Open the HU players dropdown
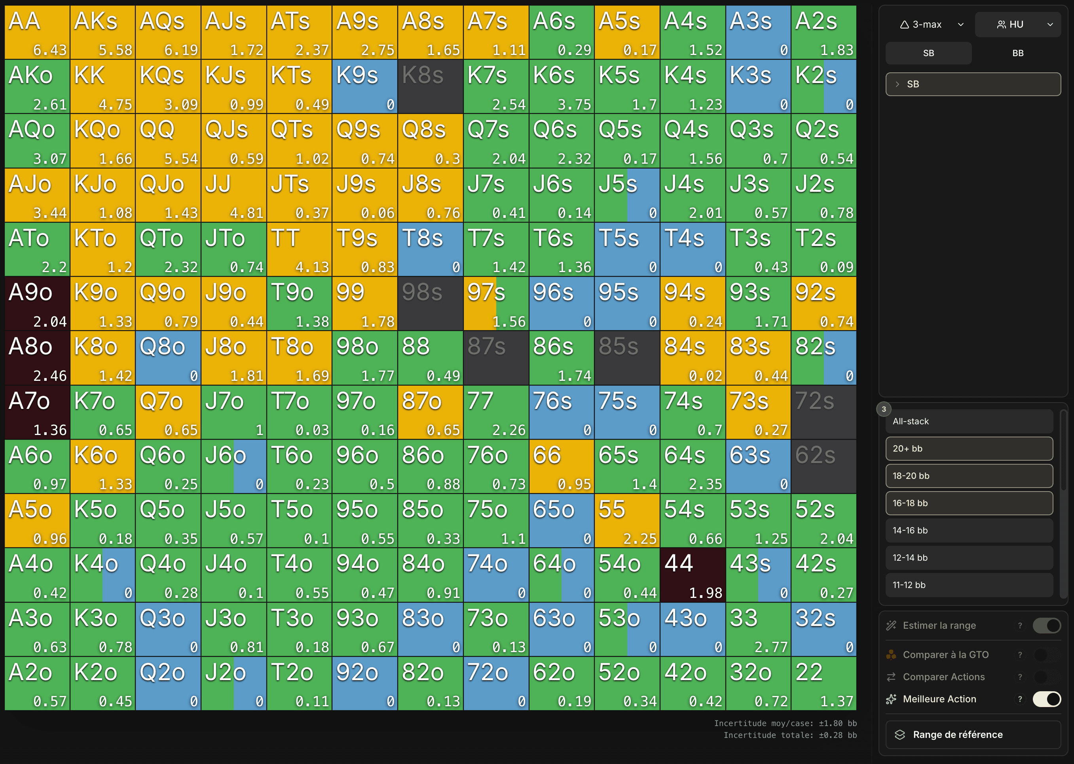 (1018, 25)
